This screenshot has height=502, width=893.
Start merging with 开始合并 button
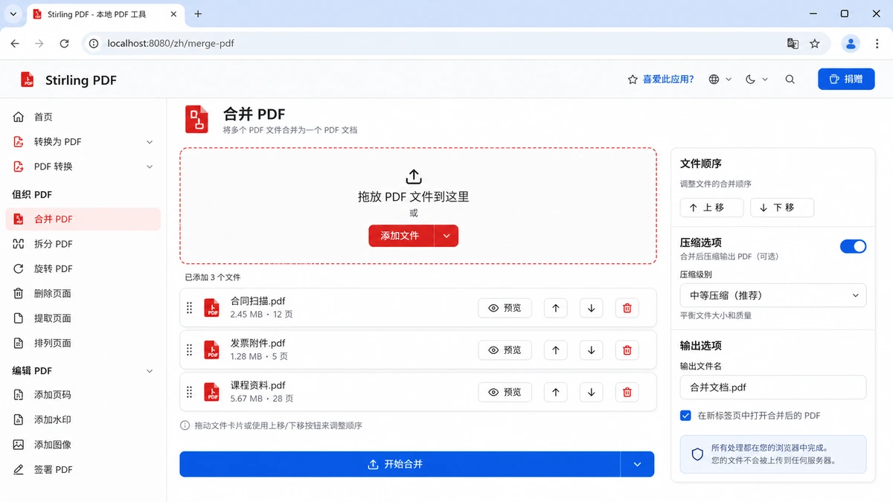coord(400,464)
